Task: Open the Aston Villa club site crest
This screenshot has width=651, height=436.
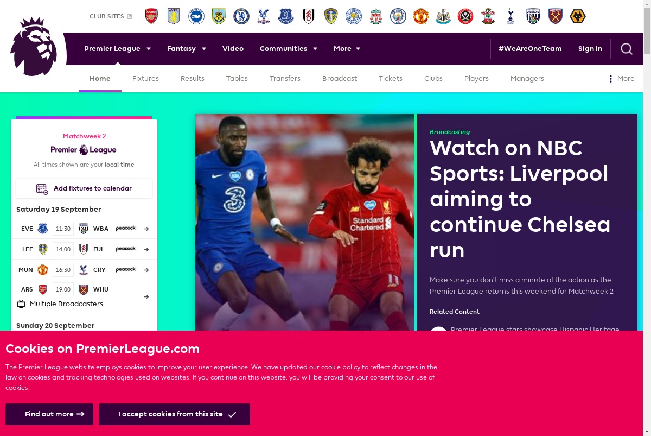Action: [174, 16]
